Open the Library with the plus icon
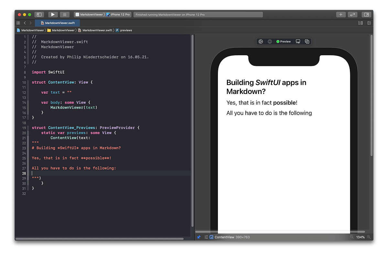This screenshot has width=388, height=260. click(341, 14)
